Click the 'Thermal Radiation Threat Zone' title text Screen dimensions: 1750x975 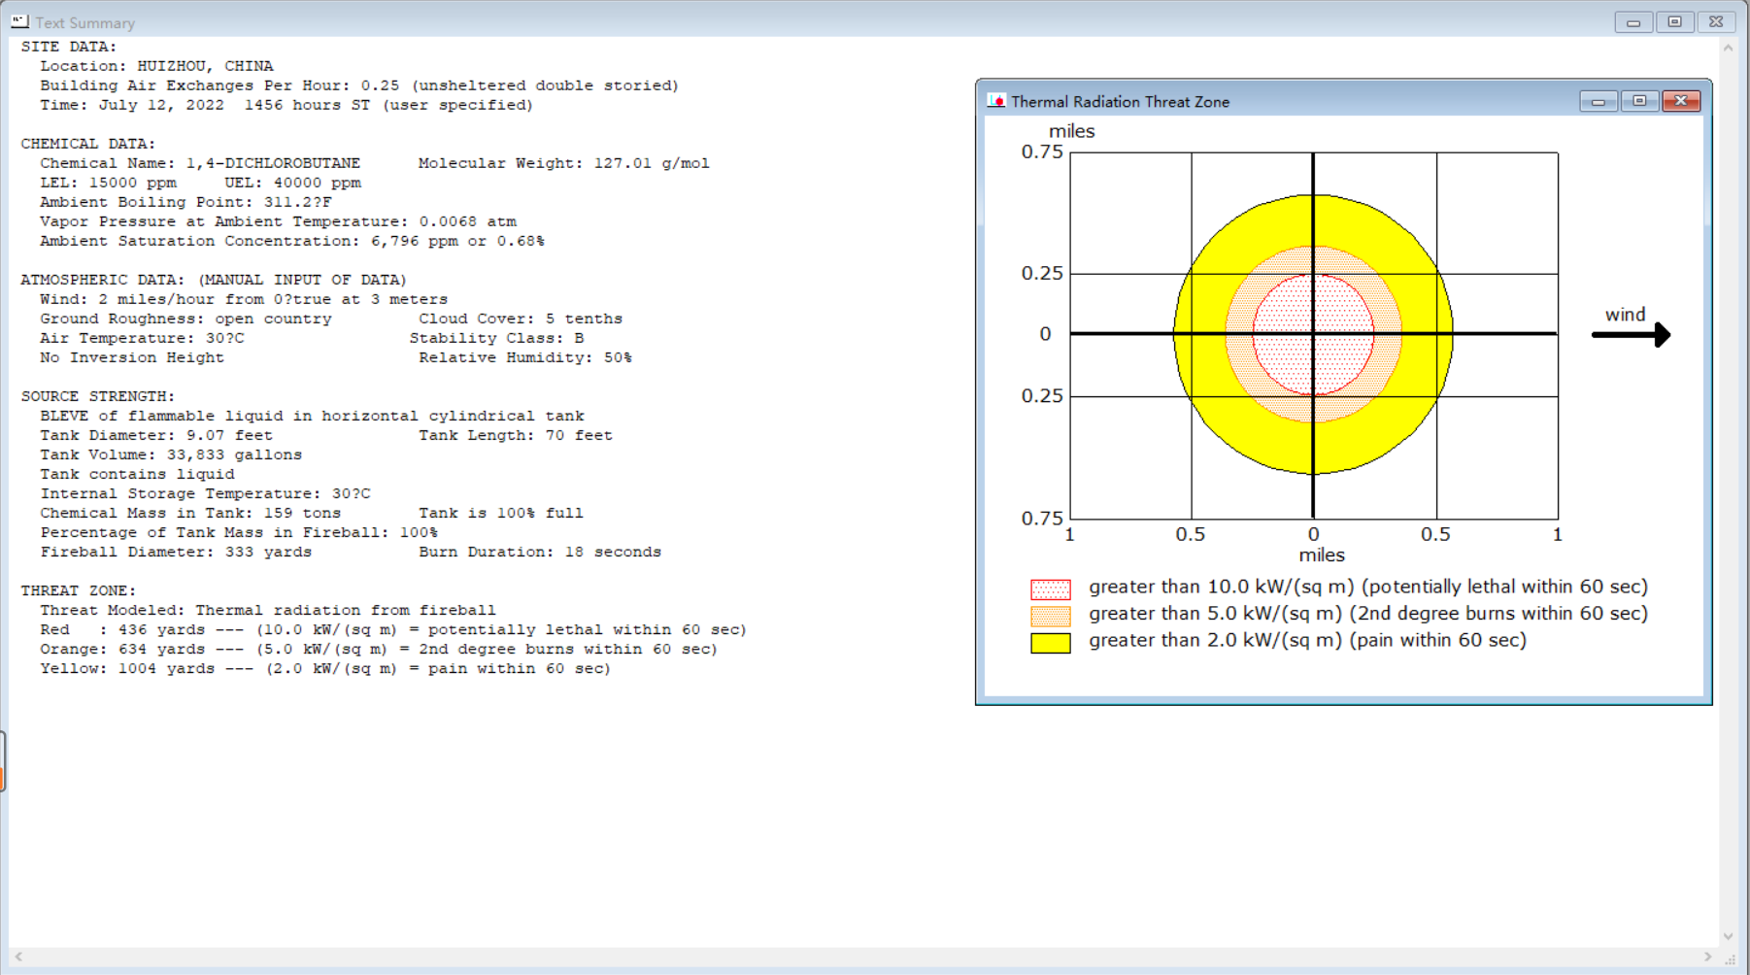point(1120,102)
